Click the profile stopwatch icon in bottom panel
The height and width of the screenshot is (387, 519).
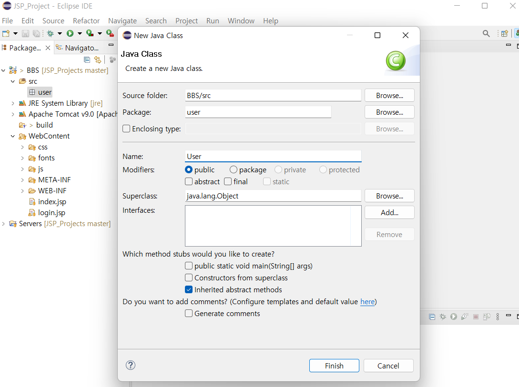(465, 317)
